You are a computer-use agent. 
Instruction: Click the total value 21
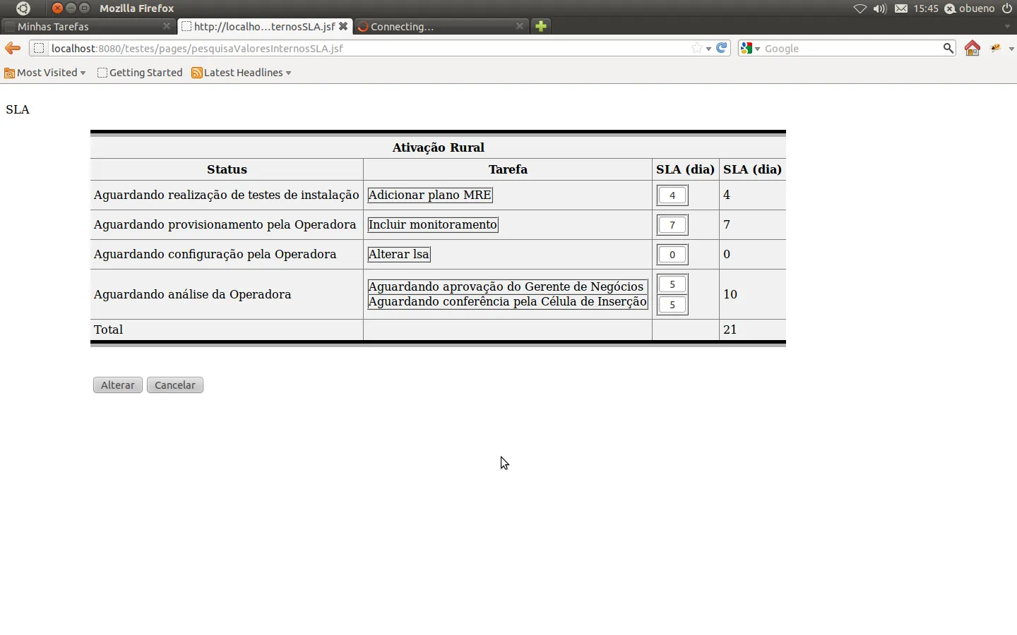click(x=730, y=329)
